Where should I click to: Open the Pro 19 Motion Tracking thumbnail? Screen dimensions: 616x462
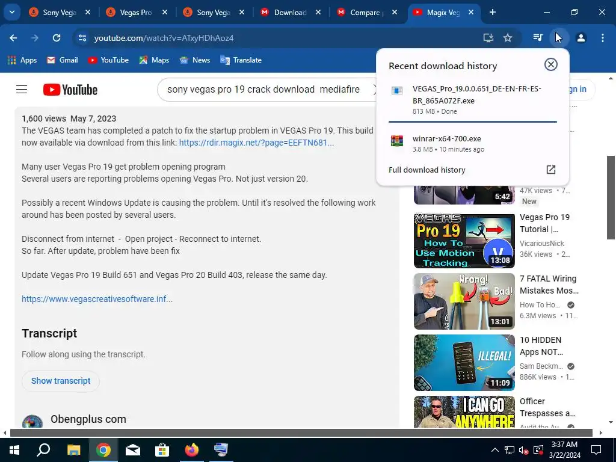click(464, 241)
